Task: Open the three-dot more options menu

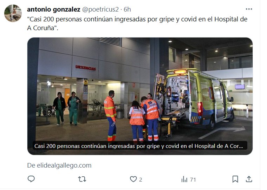Action: (x=249, y=9)
